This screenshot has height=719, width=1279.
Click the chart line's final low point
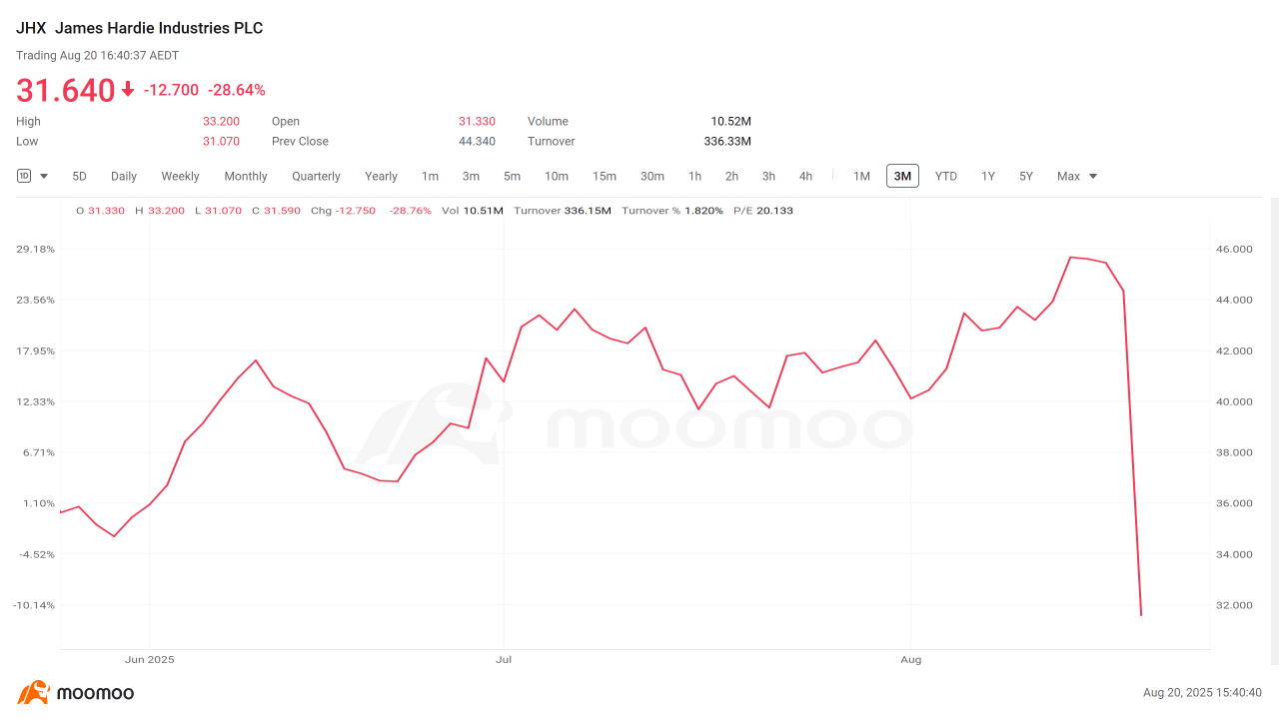pos(1141,615)
